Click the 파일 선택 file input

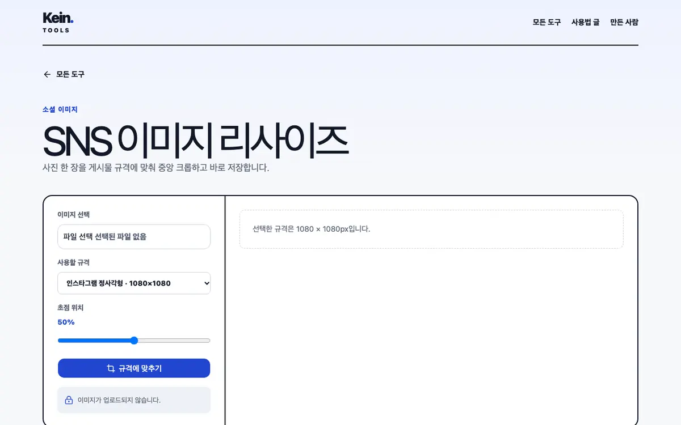pos(134,237)
